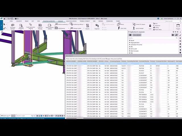
Task: Sort by the DRAWING NUMBER column header
Action: pos(92,61)
